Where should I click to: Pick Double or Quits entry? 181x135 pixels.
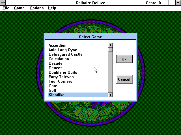coord(78,72)
